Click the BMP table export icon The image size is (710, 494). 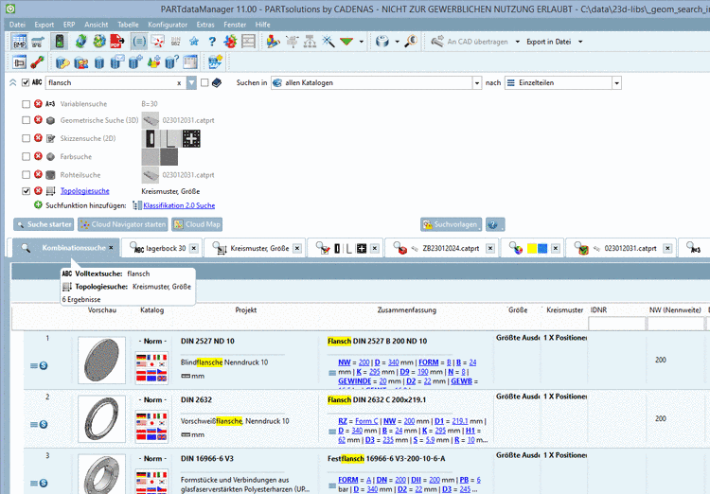[x=20, y=42]
